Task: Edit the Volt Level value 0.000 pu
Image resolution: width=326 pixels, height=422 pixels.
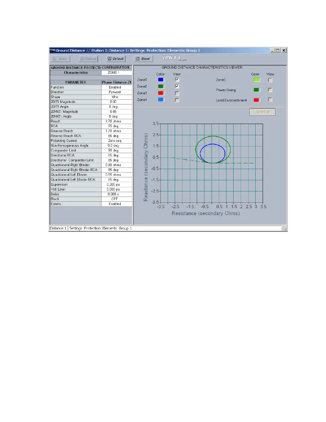Action: pyautogui.click(x=117, y=189)
